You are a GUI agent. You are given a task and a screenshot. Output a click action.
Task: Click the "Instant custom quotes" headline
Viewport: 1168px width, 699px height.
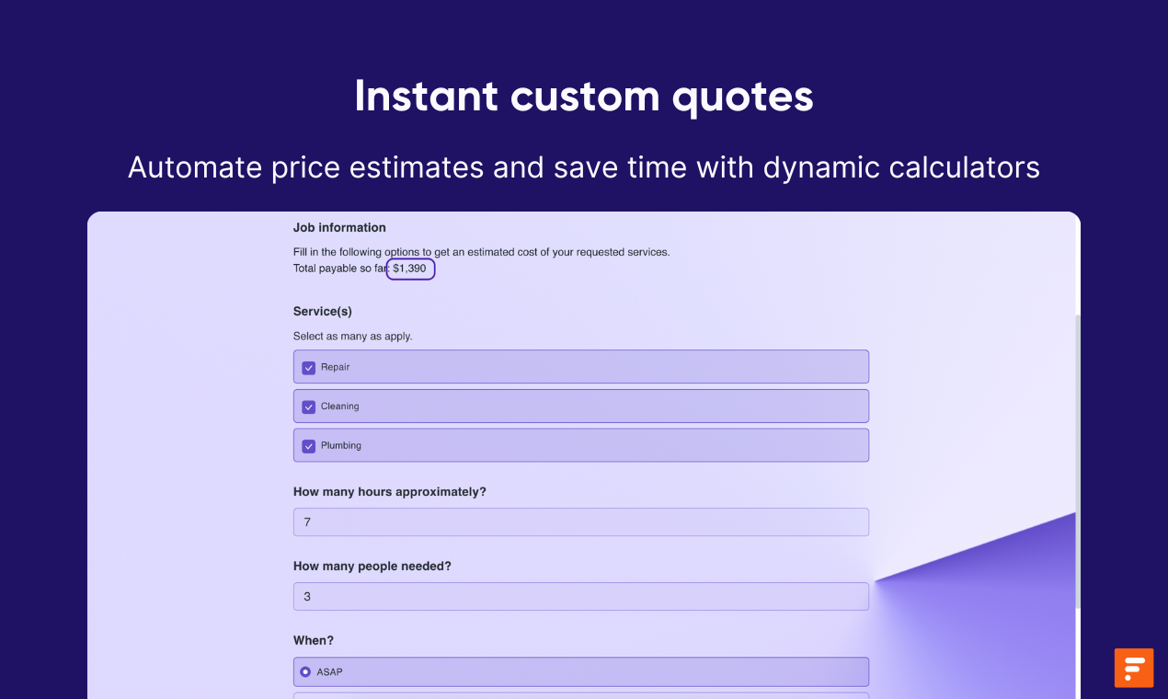(584, 97)
